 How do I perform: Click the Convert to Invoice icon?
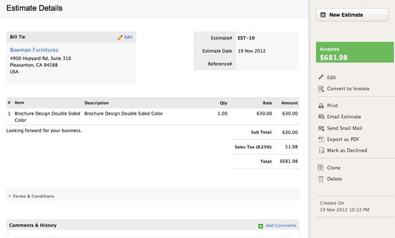321,89
